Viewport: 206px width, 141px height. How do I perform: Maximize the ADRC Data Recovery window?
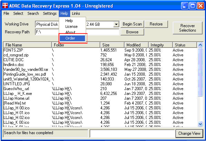click(x=193, y=6)
